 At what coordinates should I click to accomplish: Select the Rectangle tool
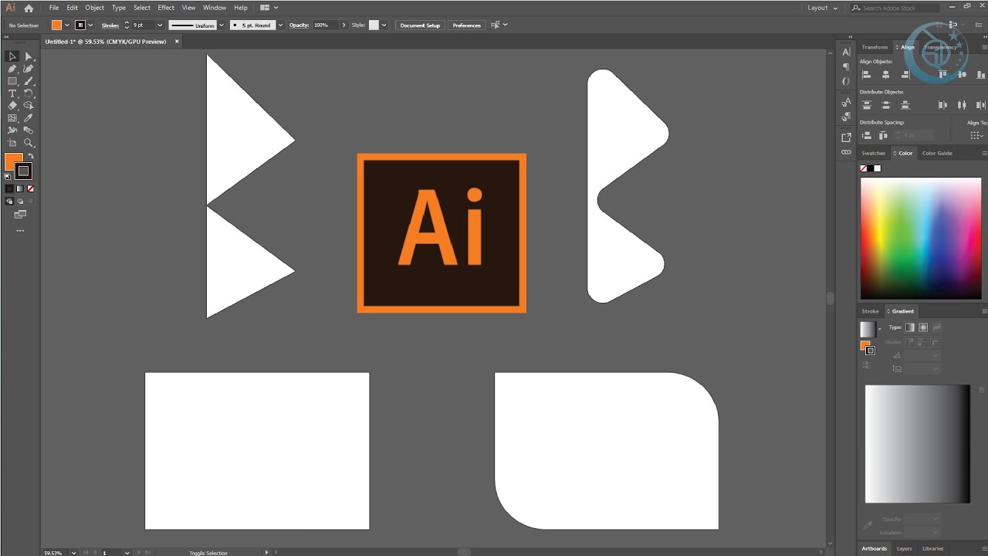point(12,81)
